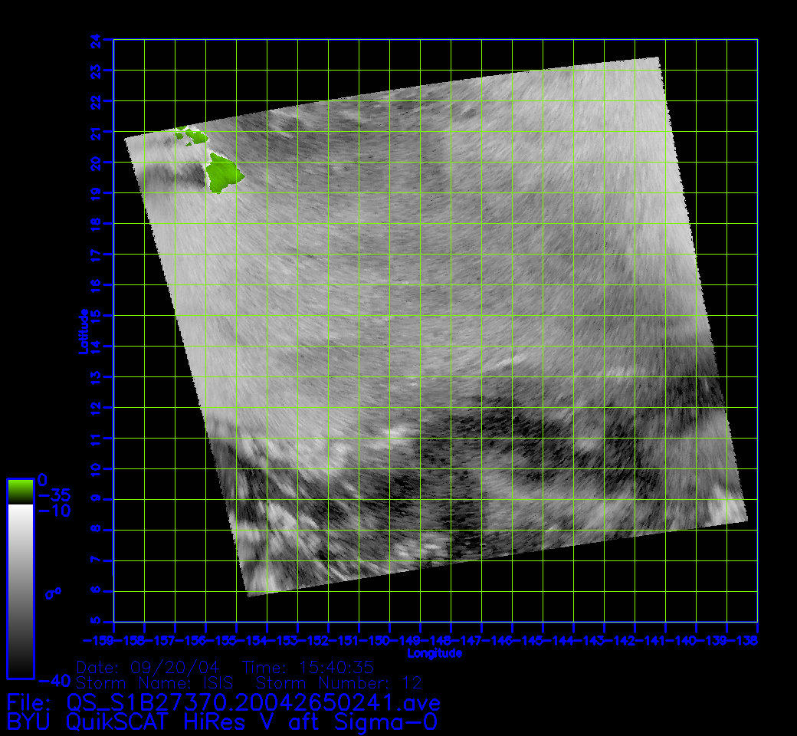Click the green Big Island of Hawaii
This screenshot has width=797, height=736.
223,173
